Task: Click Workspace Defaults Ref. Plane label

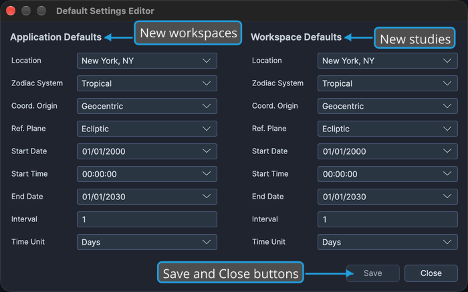Action: pos(269,128)
